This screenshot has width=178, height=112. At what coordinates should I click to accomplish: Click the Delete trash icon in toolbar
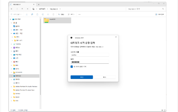pos(53,14)
